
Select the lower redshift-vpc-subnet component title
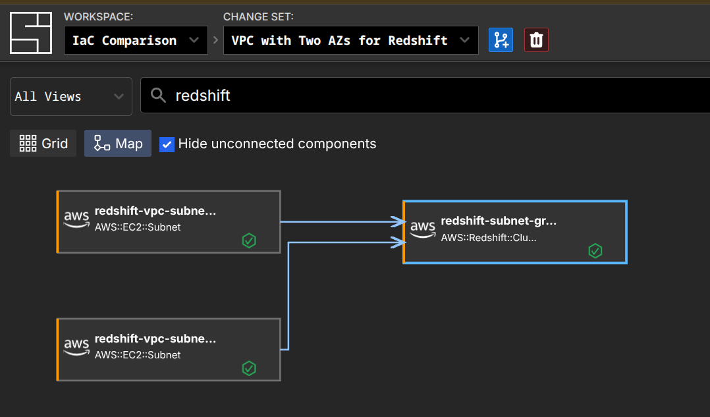coord(155,339)
